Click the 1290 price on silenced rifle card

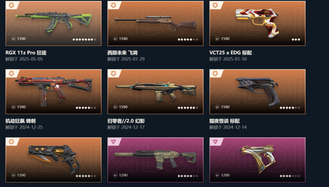click(x=123, y=175)
